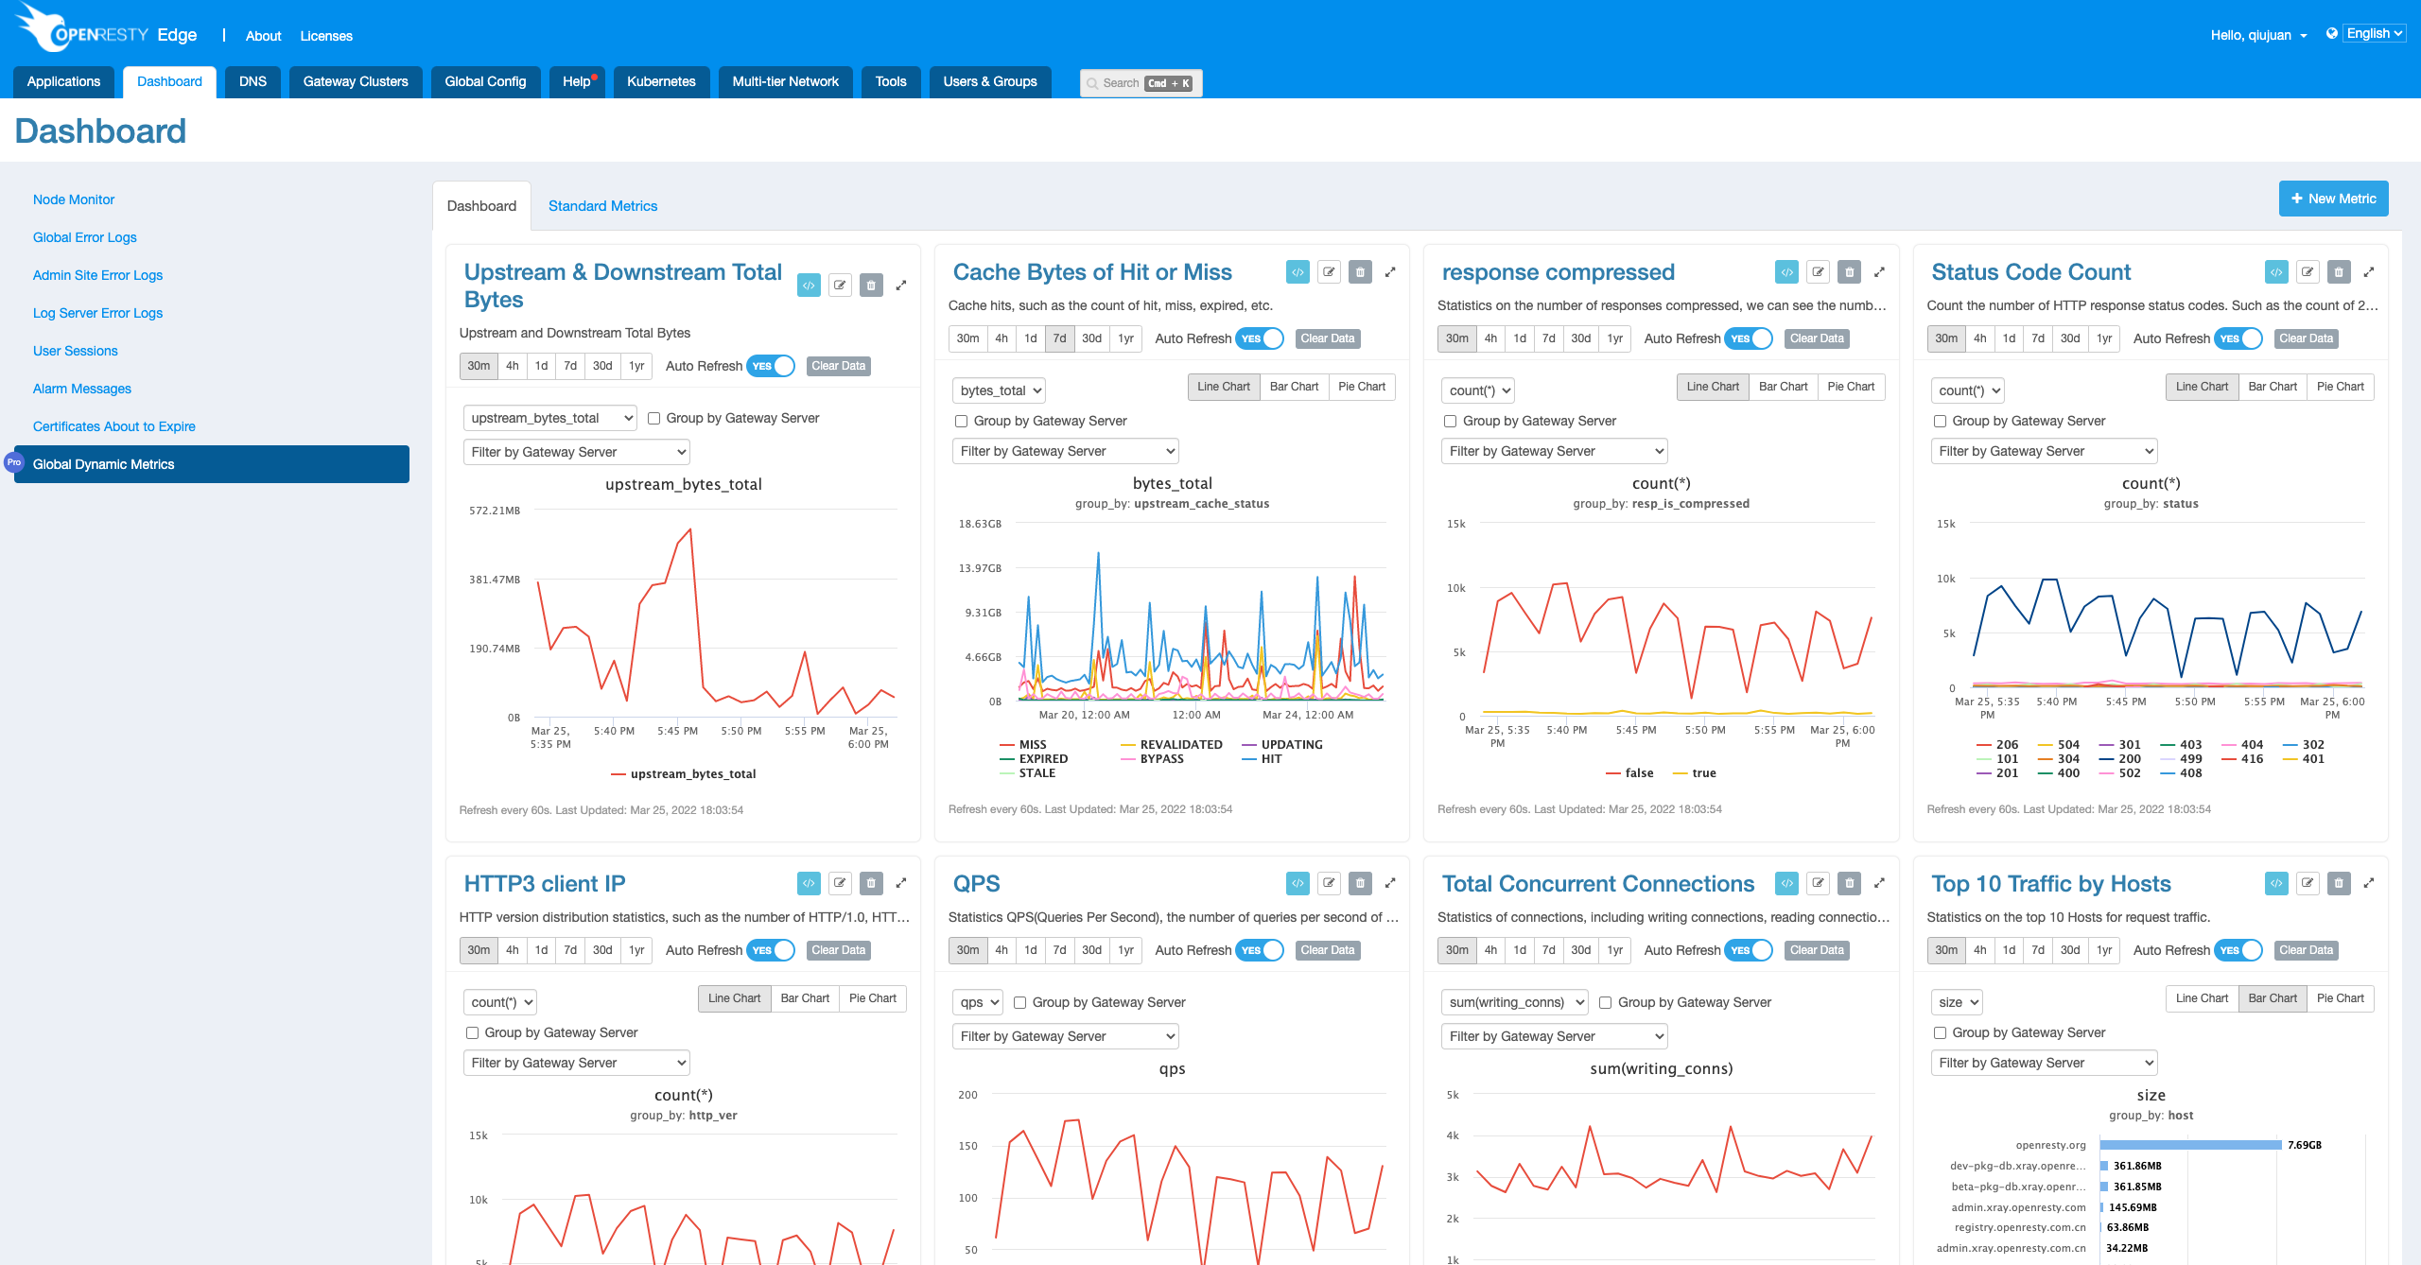
Task: Toggle Auto Refresh on Upstream & Downstream Total Bytes
Action: tap(771, 366)
